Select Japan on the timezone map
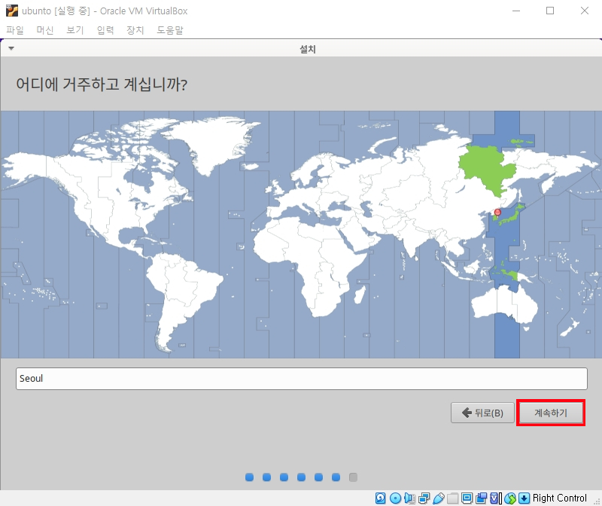Viewport: 602px width, 506px height. coord(511,216)
